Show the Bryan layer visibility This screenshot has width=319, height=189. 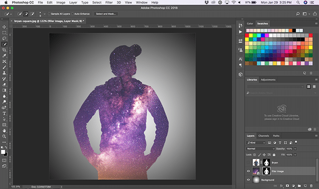coord(248,162)
